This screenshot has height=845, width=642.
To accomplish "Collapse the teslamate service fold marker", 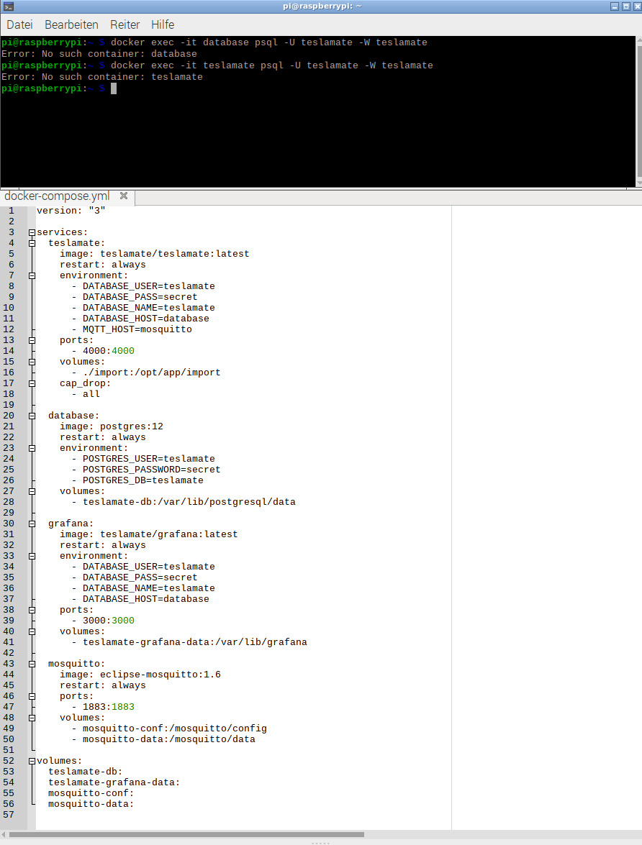I will click(32, 244).
